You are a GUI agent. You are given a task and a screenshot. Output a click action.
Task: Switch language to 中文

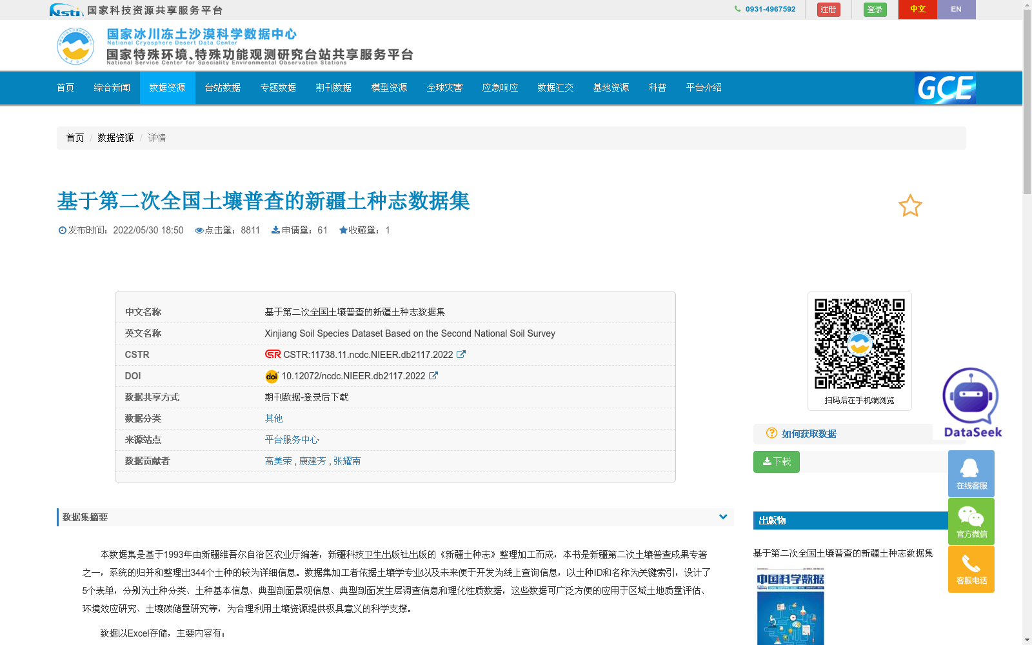[x=918, y=10]
